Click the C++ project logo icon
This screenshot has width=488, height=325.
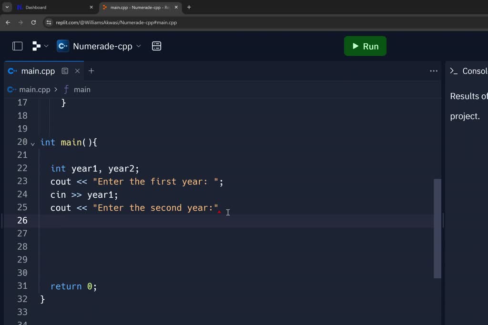pyautogui.click(x=63, y=46)
